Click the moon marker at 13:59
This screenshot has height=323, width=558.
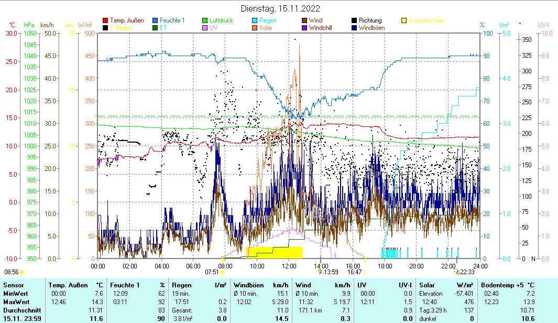coord(320,272)
